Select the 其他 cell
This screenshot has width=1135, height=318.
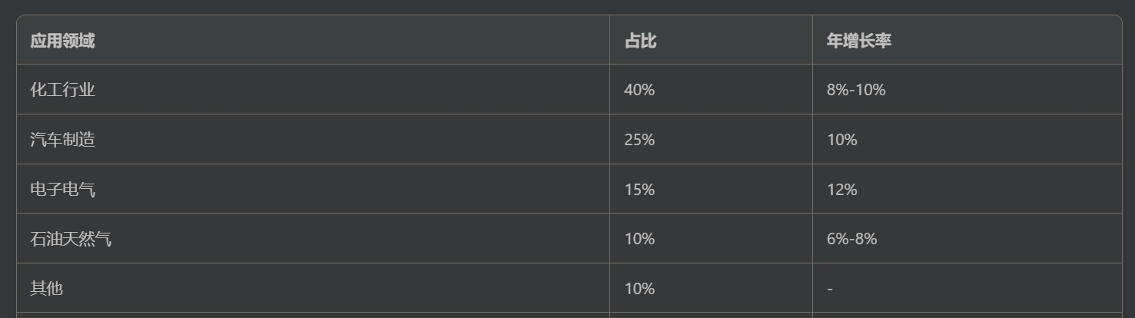314,288
